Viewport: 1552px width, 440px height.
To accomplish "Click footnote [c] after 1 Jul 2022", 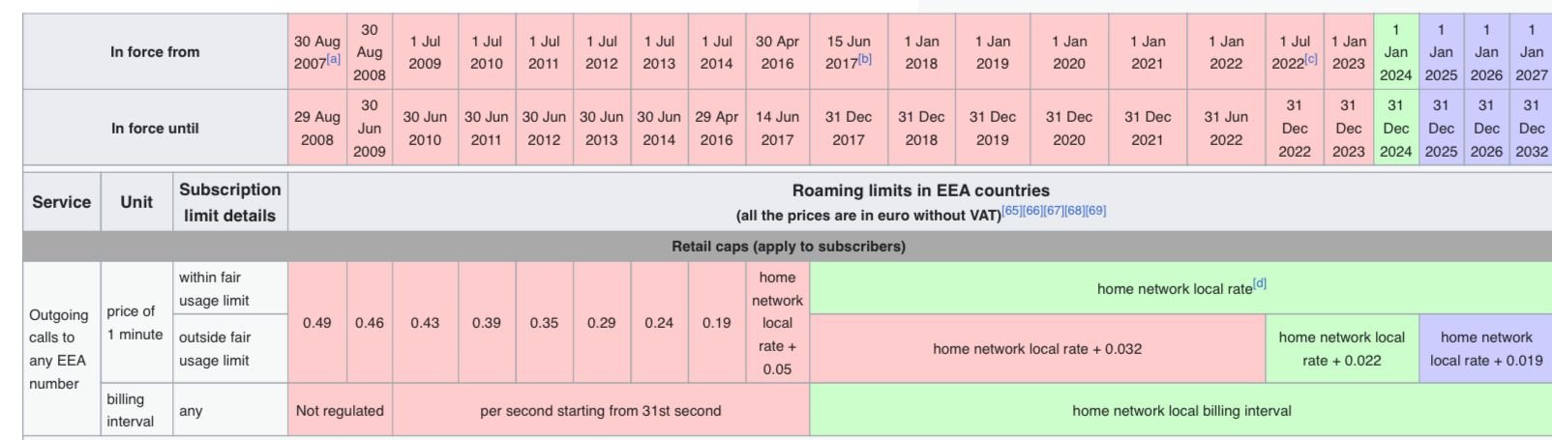I will point(1311,59).
